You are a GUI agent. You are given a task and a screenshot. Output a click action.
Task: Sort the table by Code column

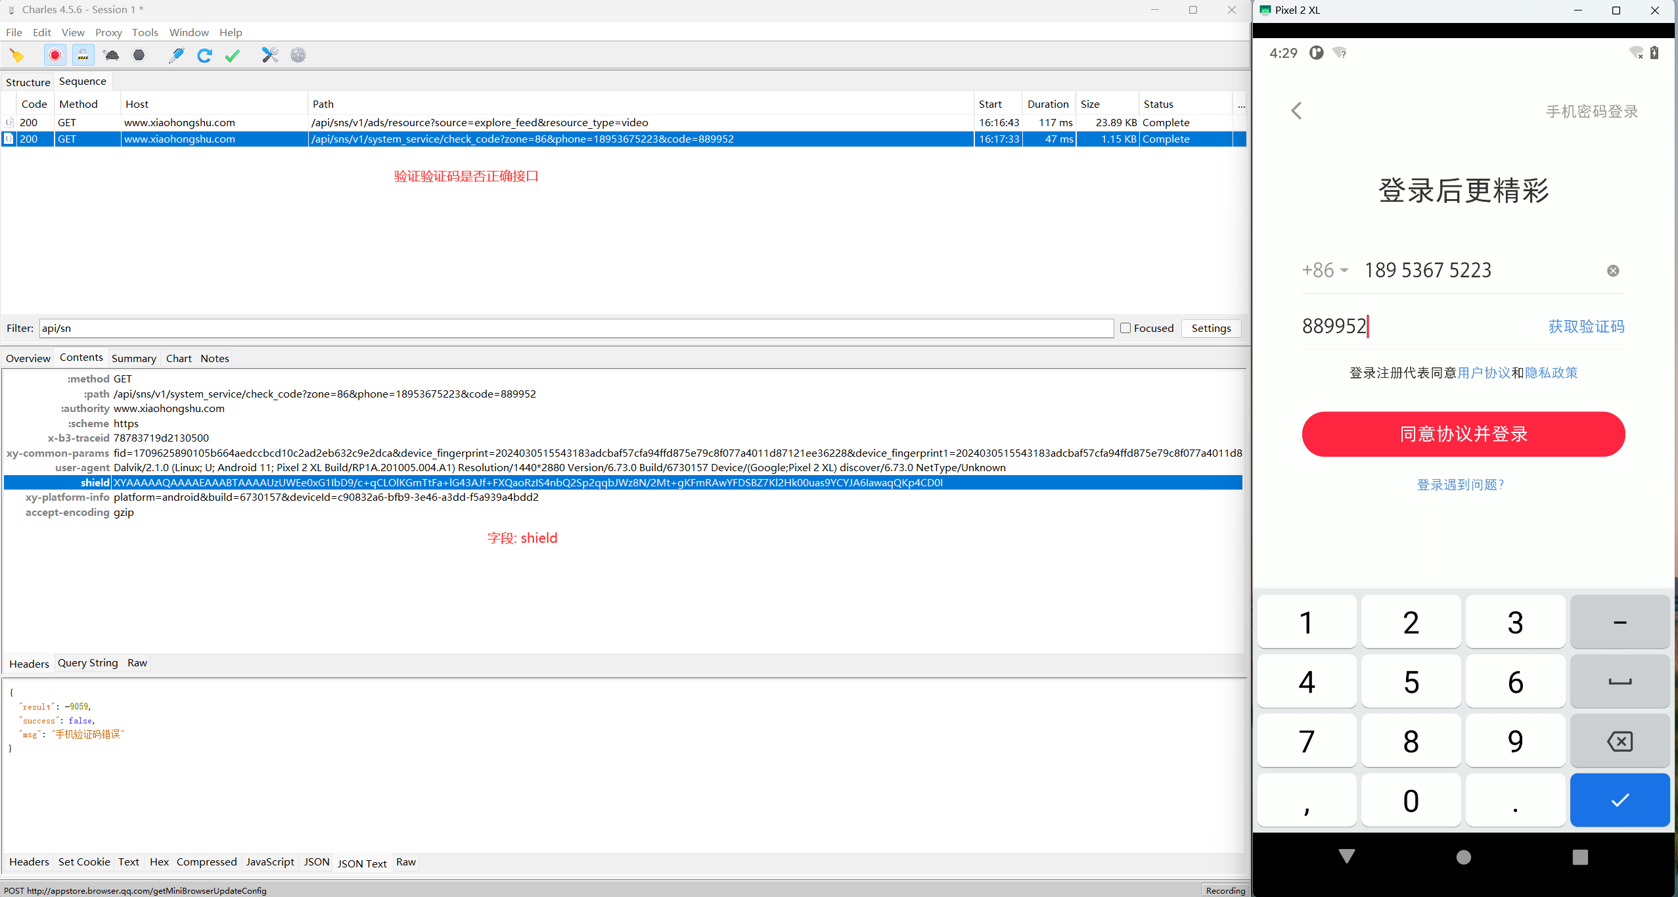34,104
